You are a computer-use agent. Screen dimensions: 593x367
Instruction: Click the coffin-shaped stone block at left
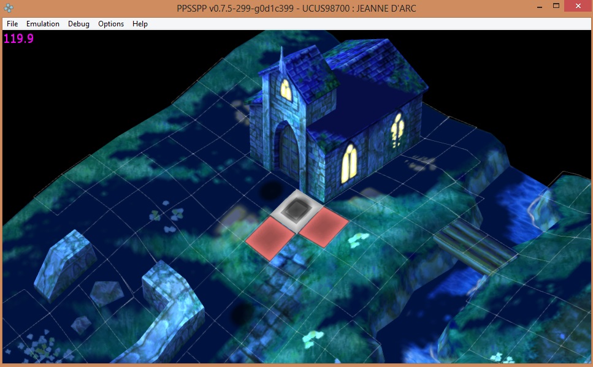coord(65,264)
